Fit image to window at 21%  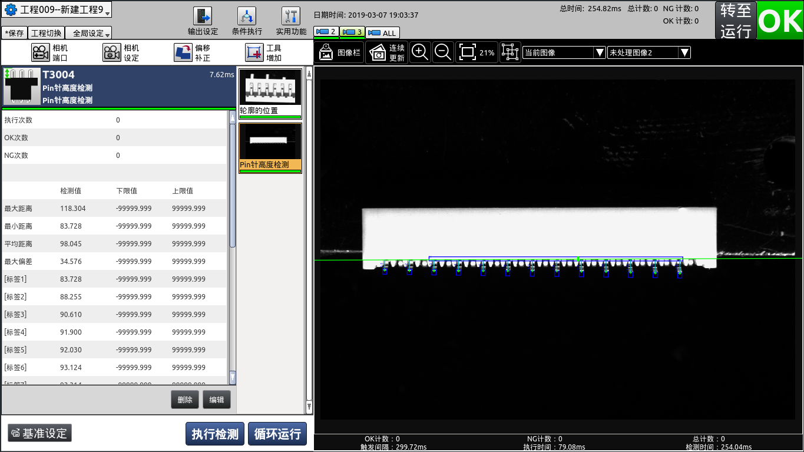(477, 52)
